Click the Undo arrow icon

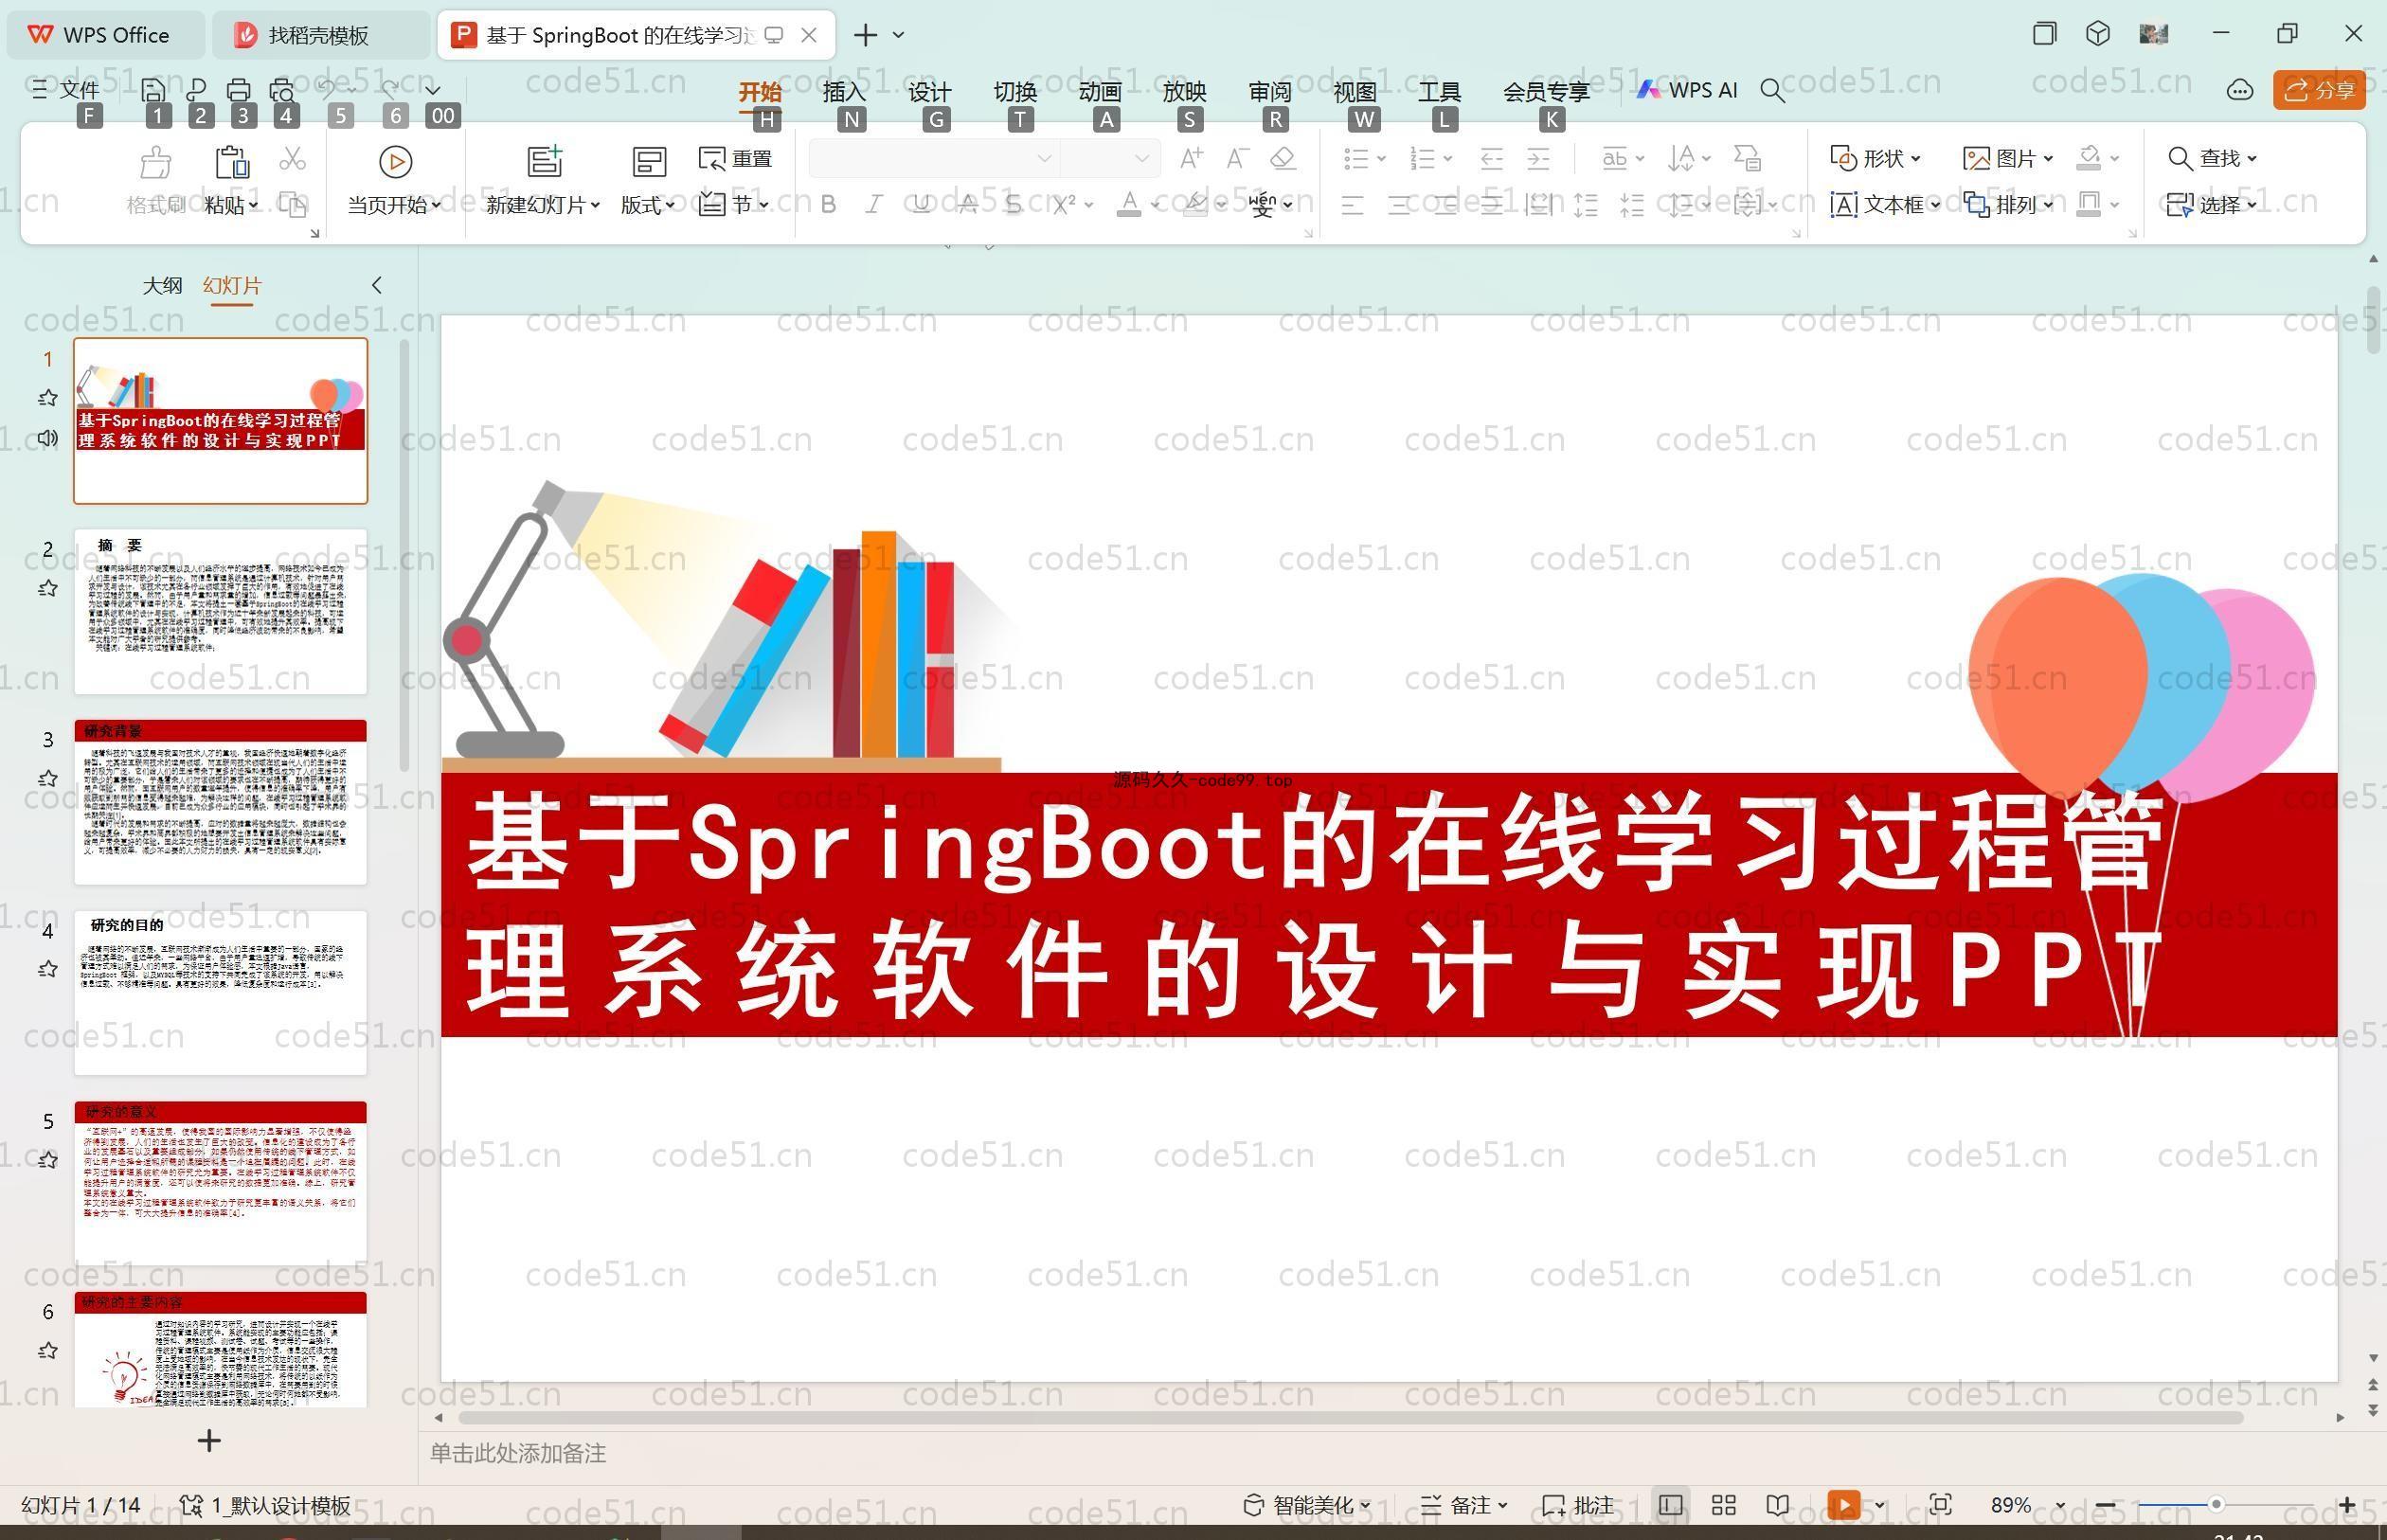tap(327, 89)
